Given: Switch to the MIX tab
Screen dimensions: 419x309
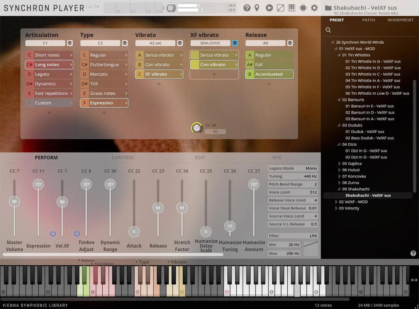Looking at the screenshot, I should pyautogui.click(x=277, y=157).
